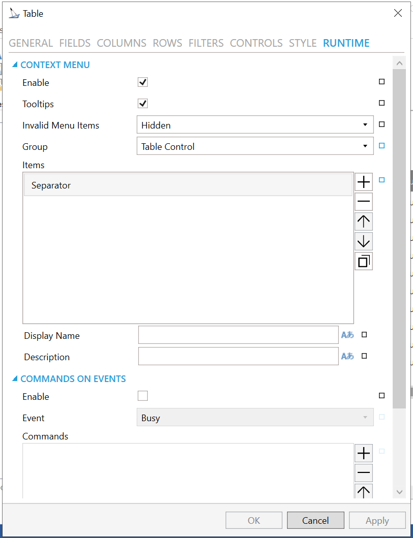Viewport: 413px width, 538px height.
Task: Open the STYLE tab
Action: pos(303,43)
